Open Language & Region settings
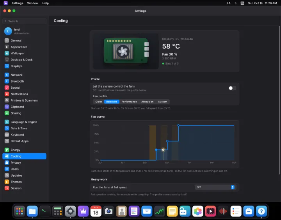 tap(24, 122)
